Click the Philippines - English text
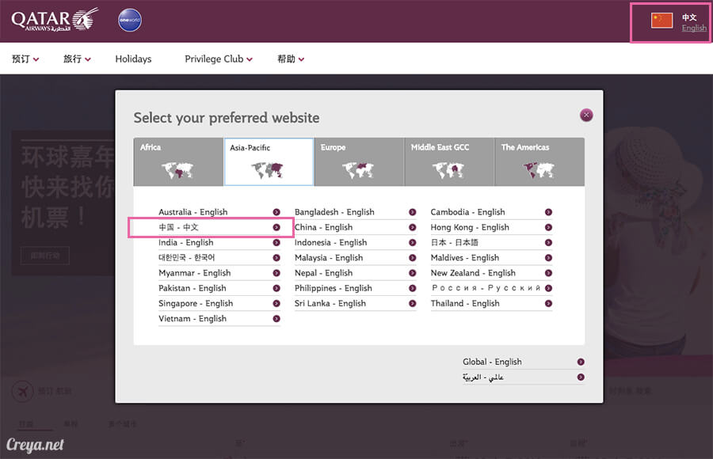This screenshot has width=713, height=459. (x=334, y=288)
